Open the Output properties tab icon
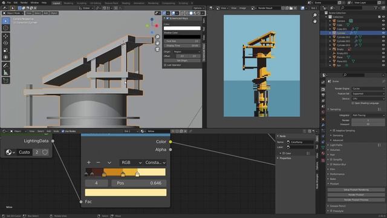 (323, 95)
